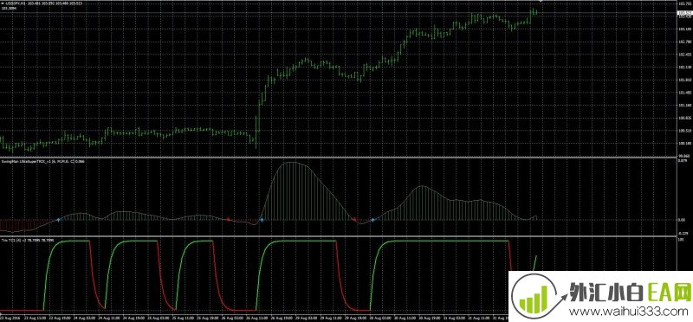Click the latest candlestick on the price chart
This screenshot has width=693, height=322.
click(536, 12)
